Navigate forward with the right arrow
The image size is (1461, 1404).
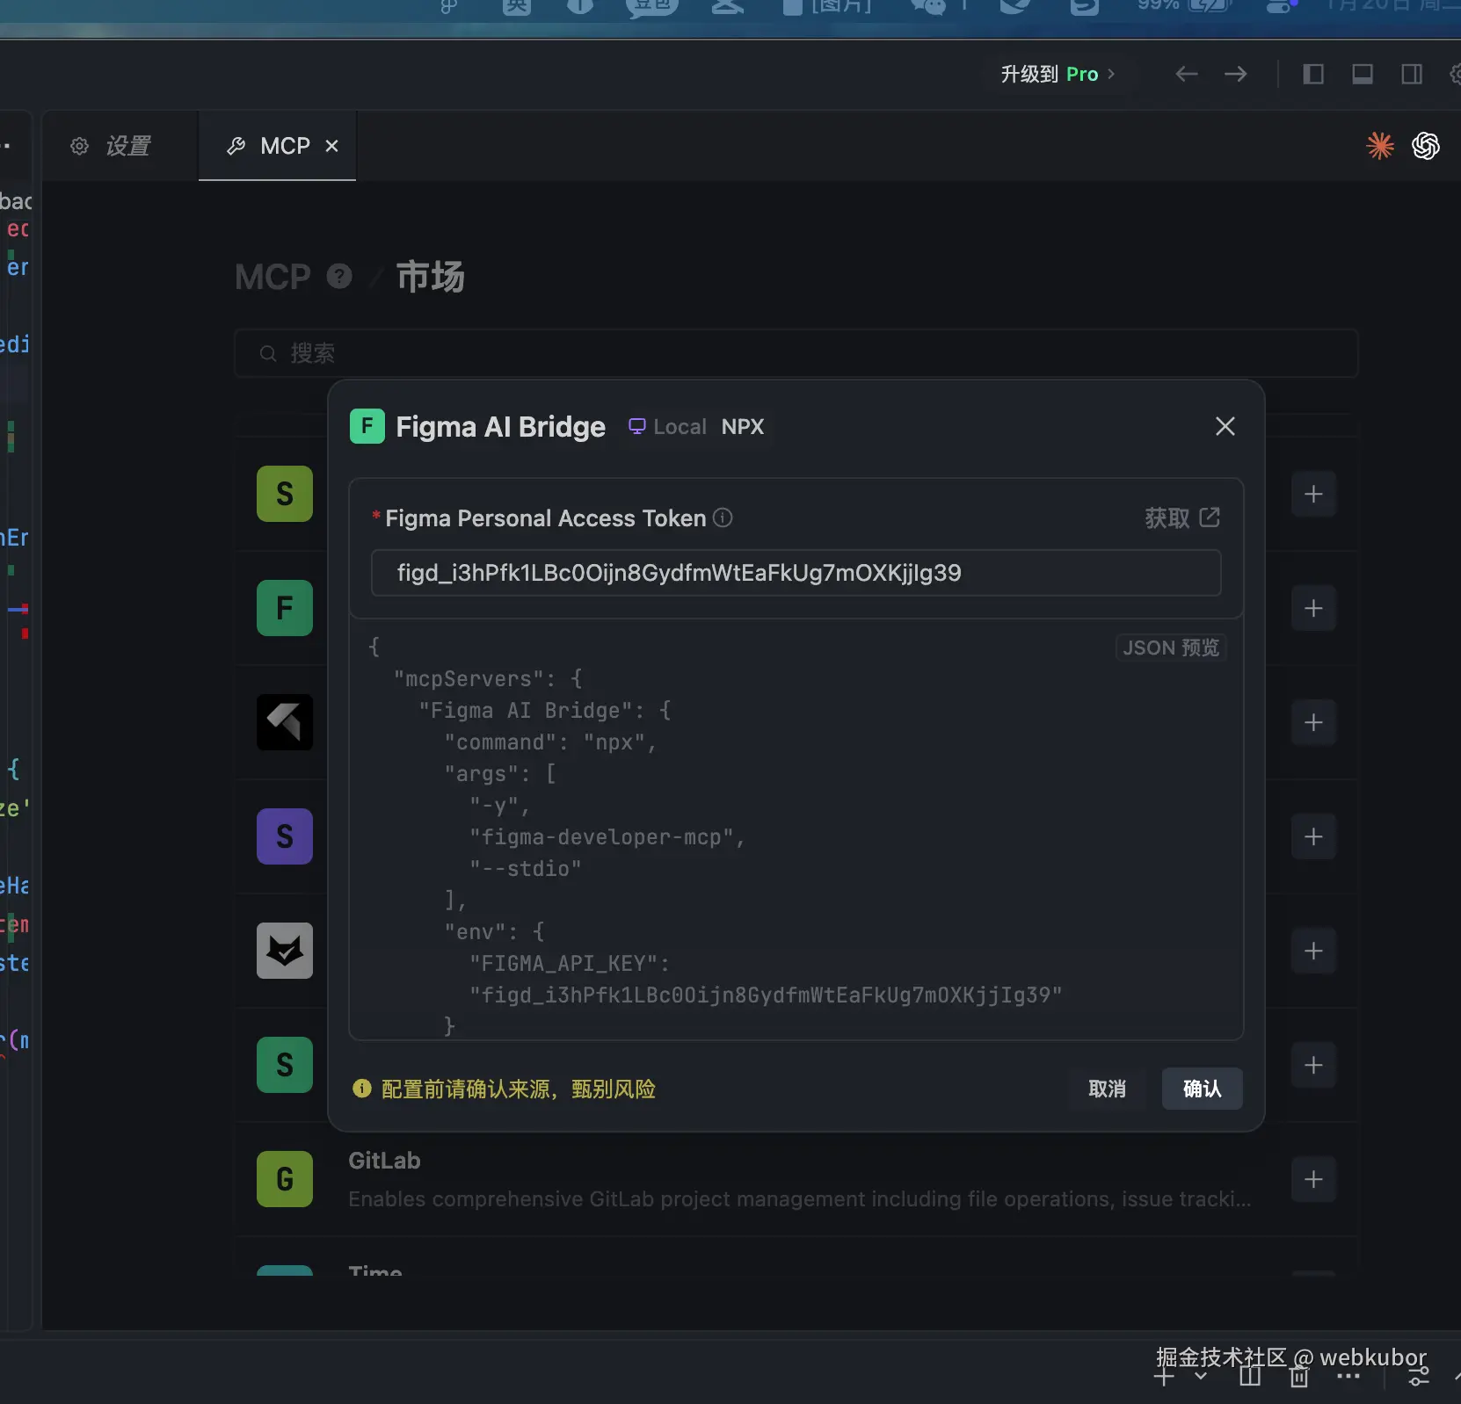[x=1236, y=74]
